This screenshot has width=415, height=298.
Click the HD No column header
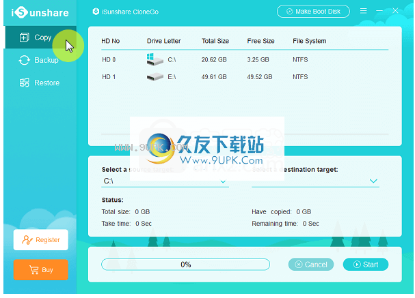[x=110, y=41]
